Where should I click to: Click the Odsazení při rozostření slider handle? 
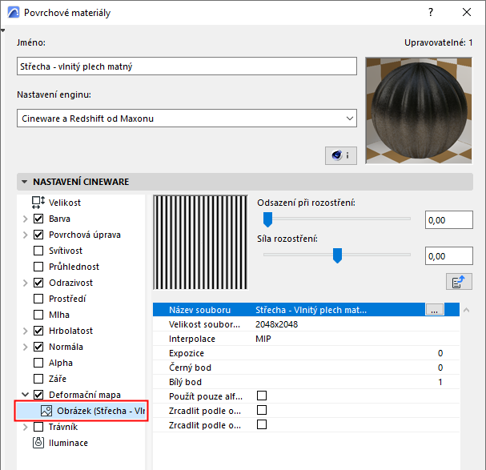pyautogui.click(x=267, y=219)
